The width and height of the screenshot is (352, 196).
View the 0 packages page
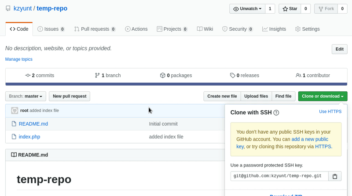176,75
